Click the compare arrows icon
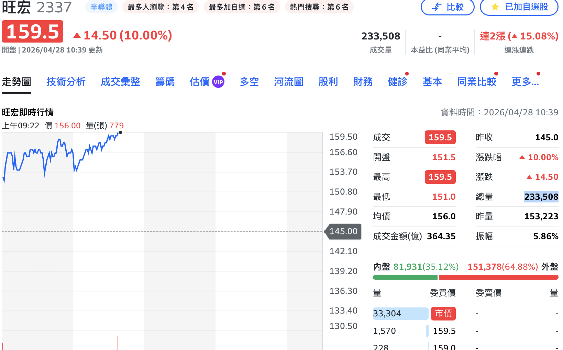Viewport: 563px width, 350px height. (437, 7)
